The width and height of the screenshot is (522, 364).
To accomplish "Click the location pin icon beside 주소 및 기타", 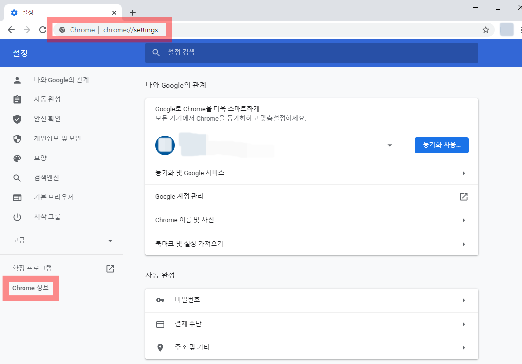I will click(160, 348).
